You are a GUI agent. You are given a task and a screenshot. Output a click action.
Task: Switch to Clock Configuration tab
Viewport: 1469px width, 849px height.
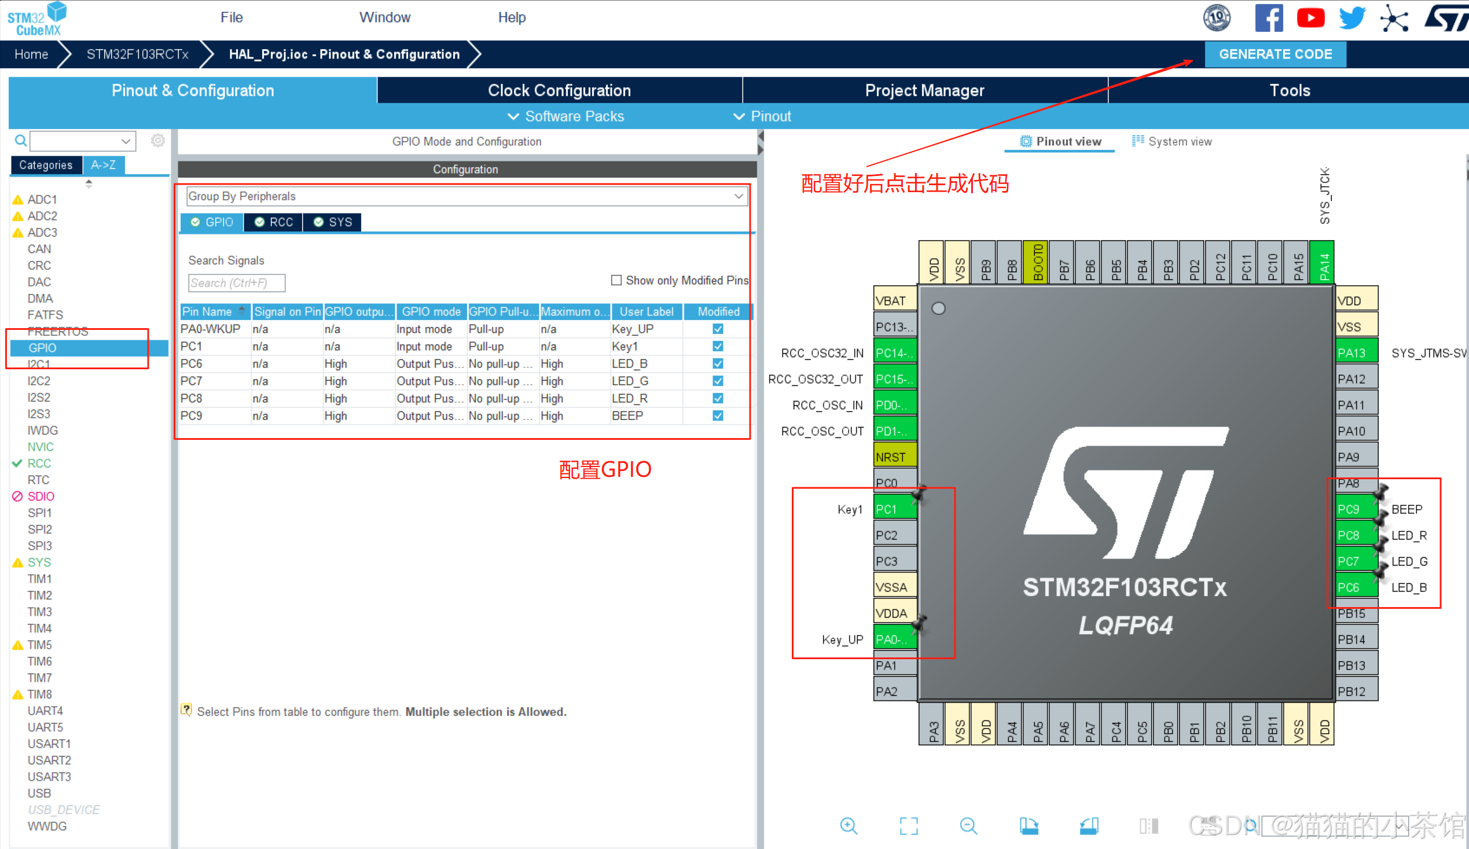[x=560, y=90]
